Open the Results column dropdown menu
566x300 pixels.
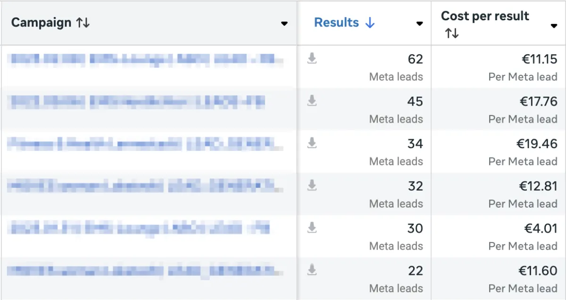419,24
